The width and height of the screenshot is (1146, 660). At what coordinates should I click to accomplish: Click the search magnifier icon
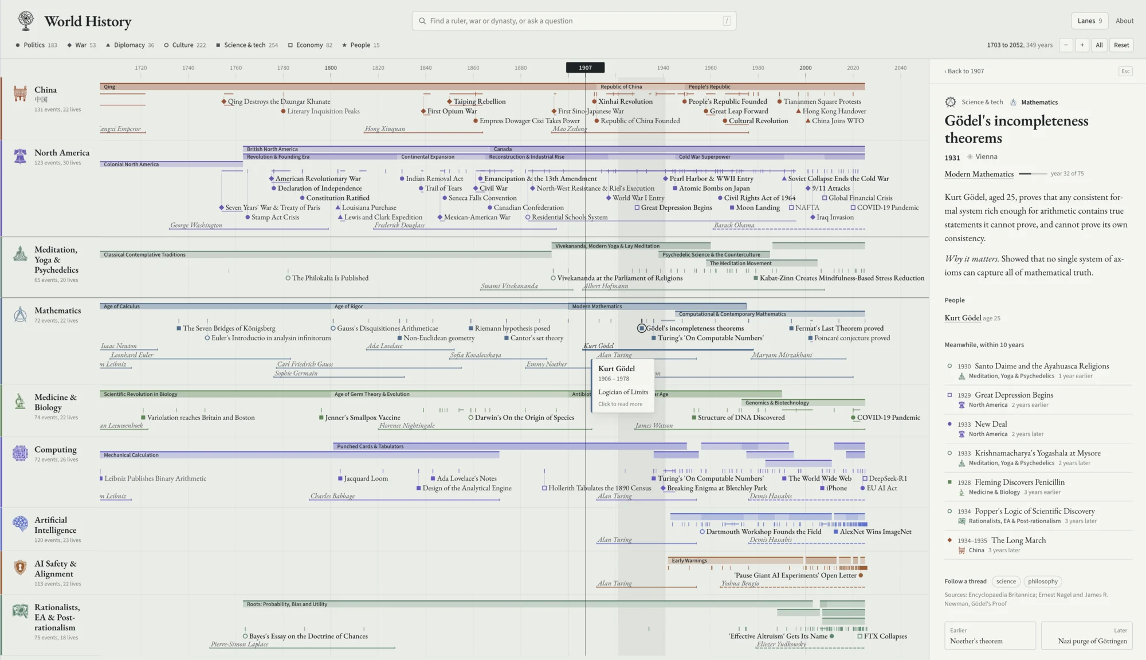point(422,21)
